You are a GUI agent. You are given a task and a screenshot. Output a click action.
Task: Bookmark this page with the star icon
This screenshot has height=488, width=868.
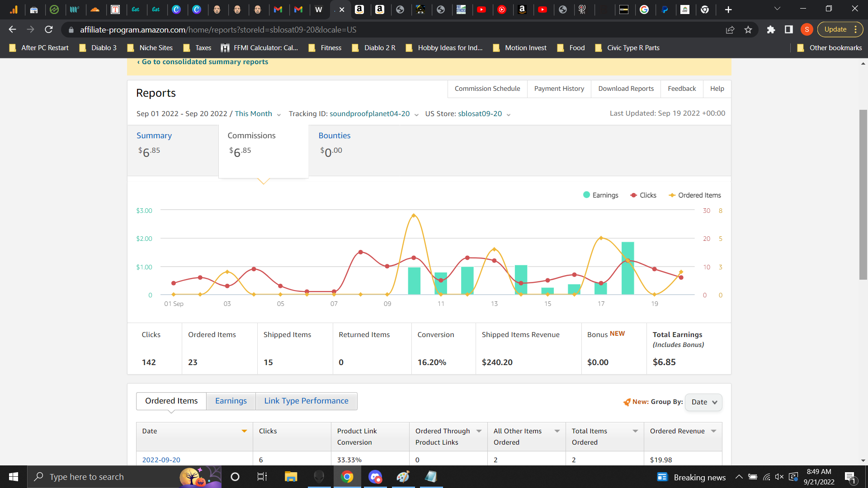click(x=748, y=29)
